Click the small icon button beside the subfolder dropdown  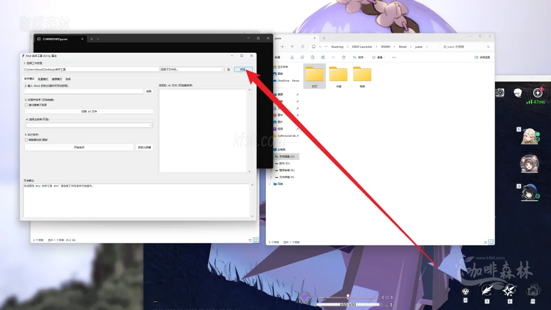coord(229,69)
